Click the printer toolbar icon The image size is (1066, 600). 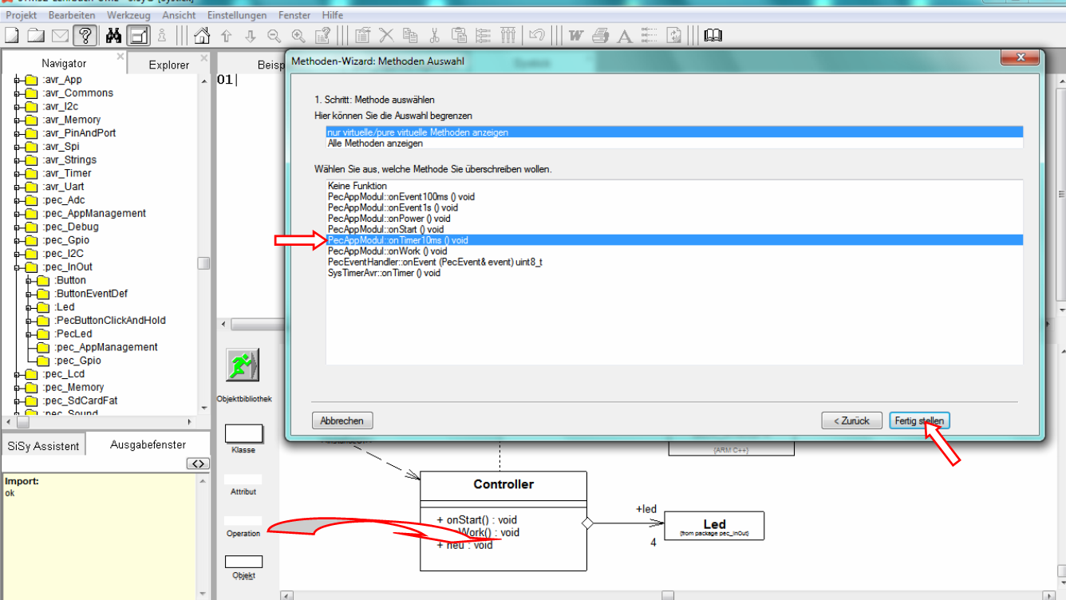601,35
